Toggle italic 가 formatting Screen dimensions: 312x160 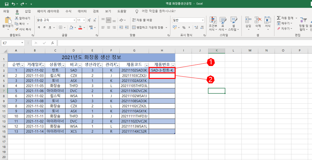(44, 27)
